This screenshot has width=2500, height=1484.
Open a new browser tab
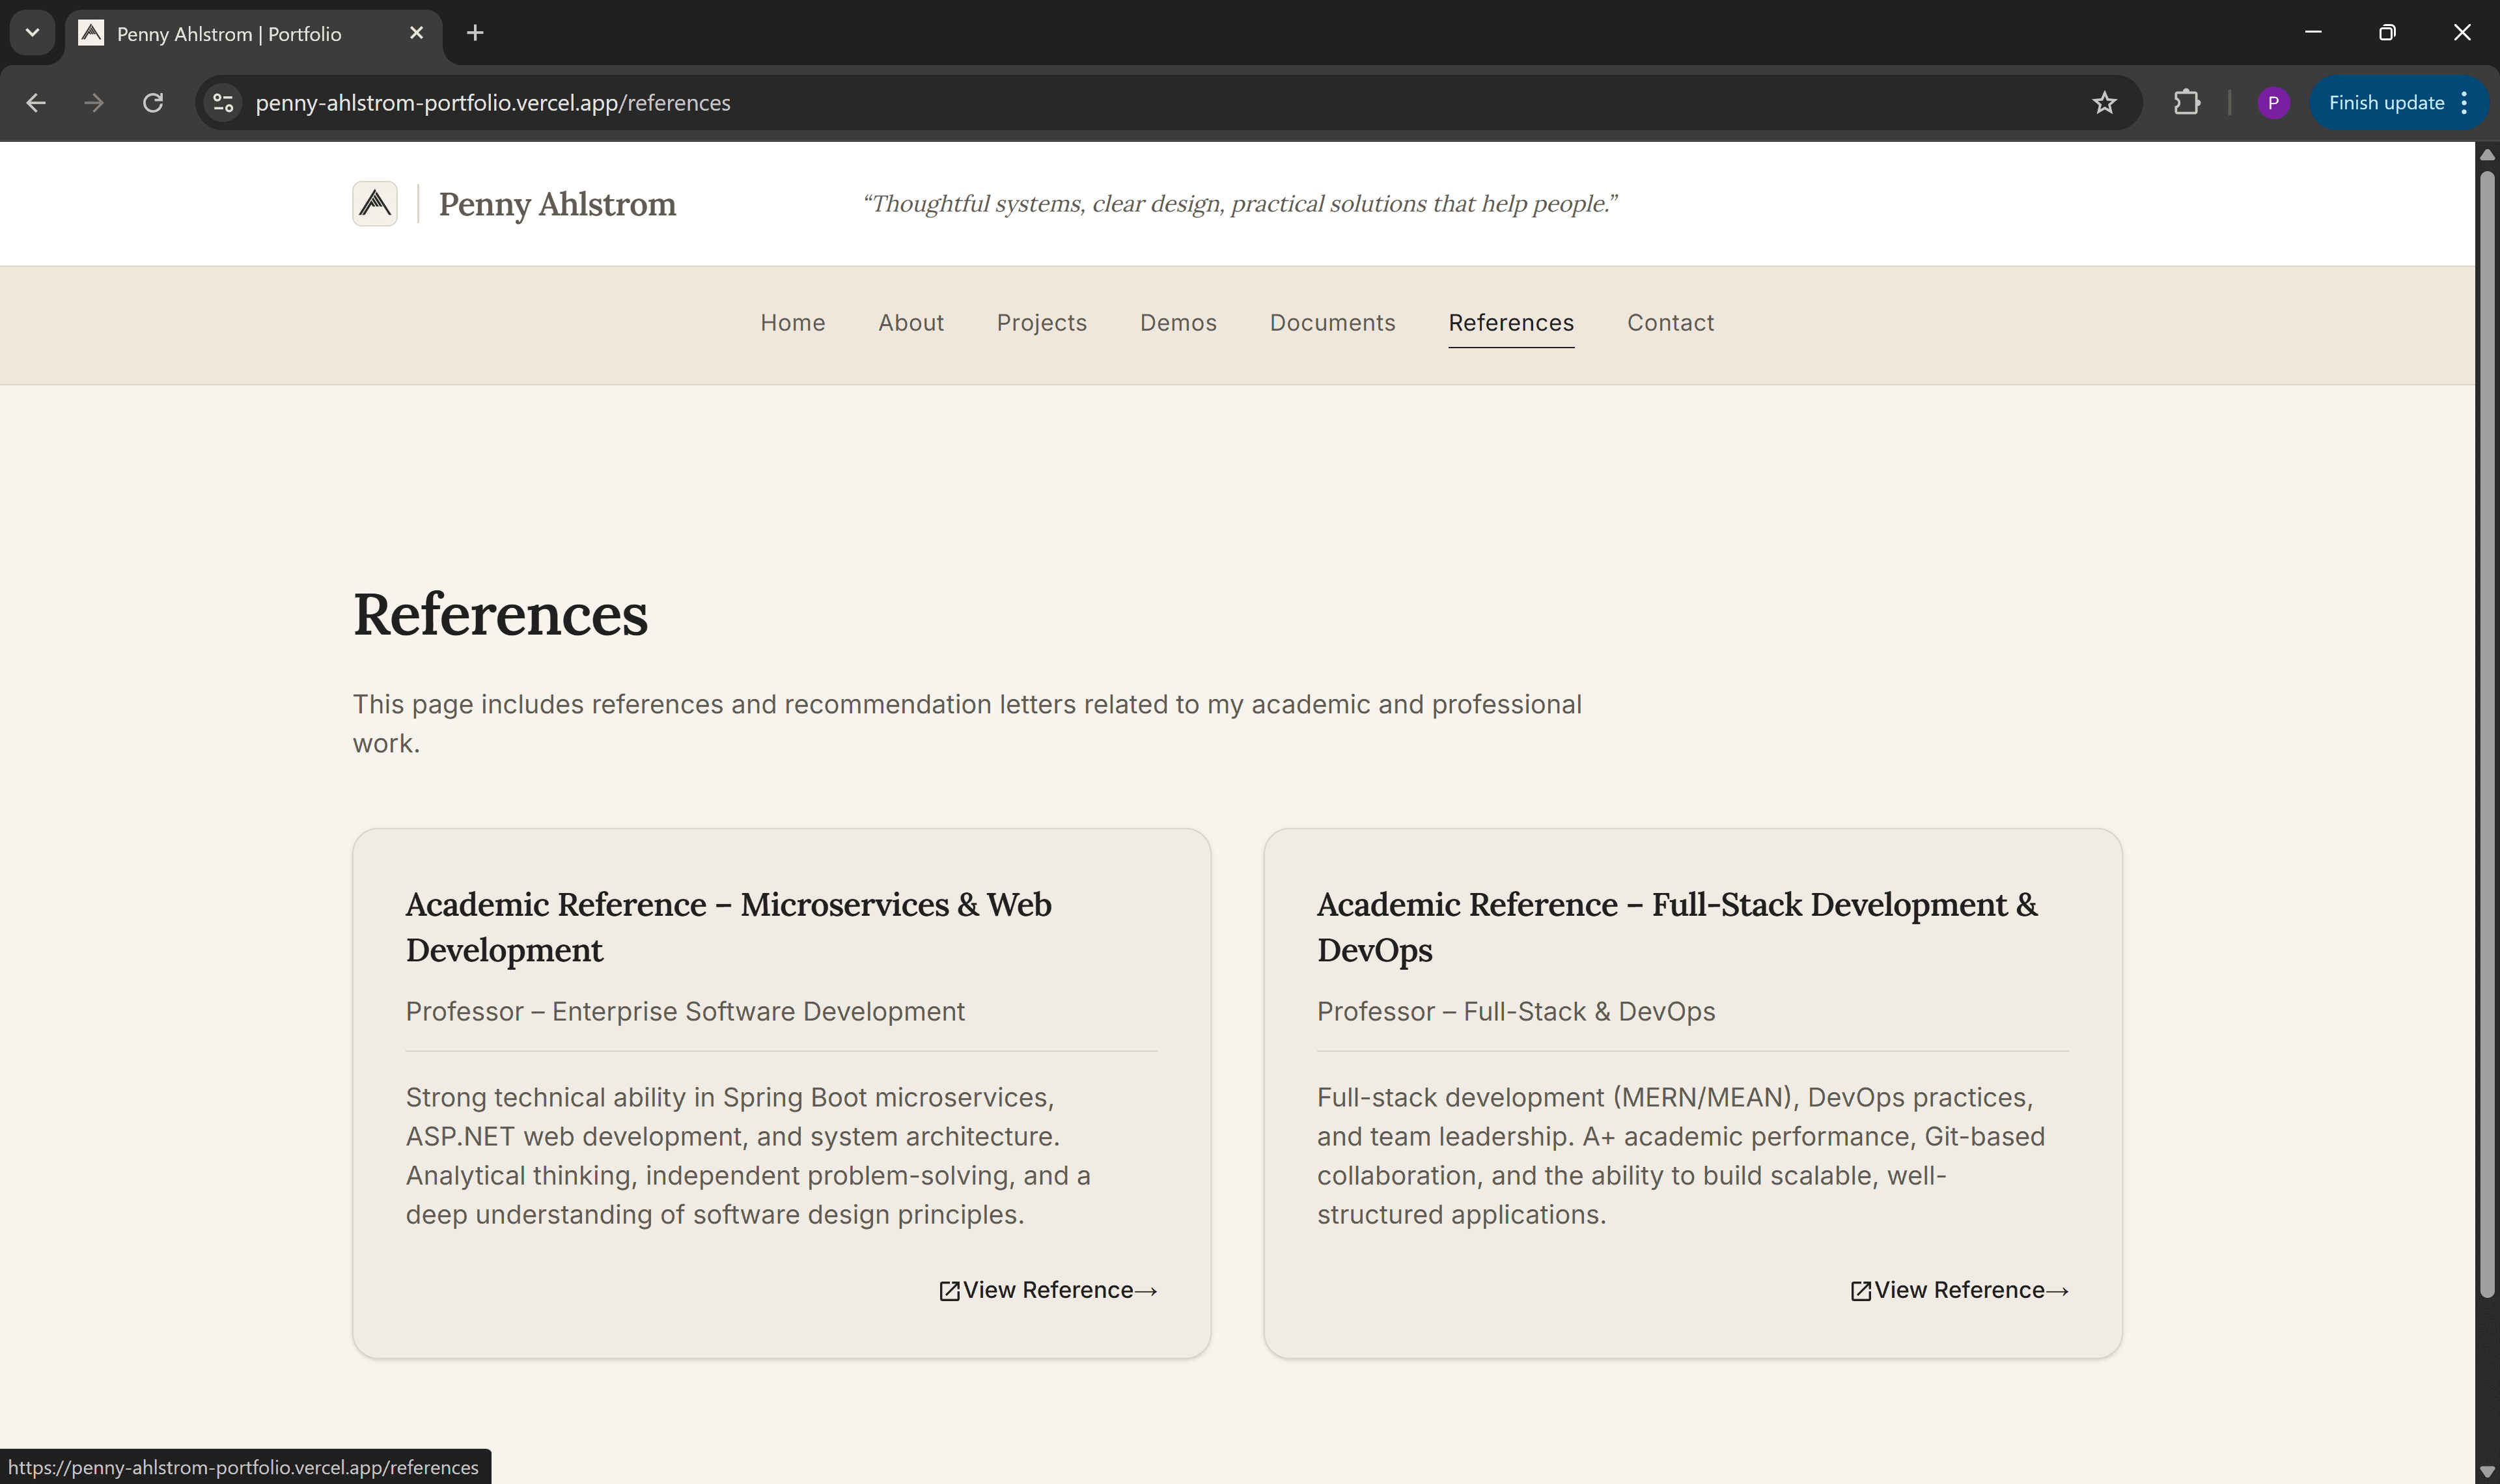coord(474,32)
